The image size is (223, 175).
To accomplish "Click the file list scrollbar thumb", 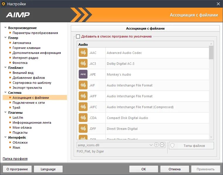I will (211, 52).
